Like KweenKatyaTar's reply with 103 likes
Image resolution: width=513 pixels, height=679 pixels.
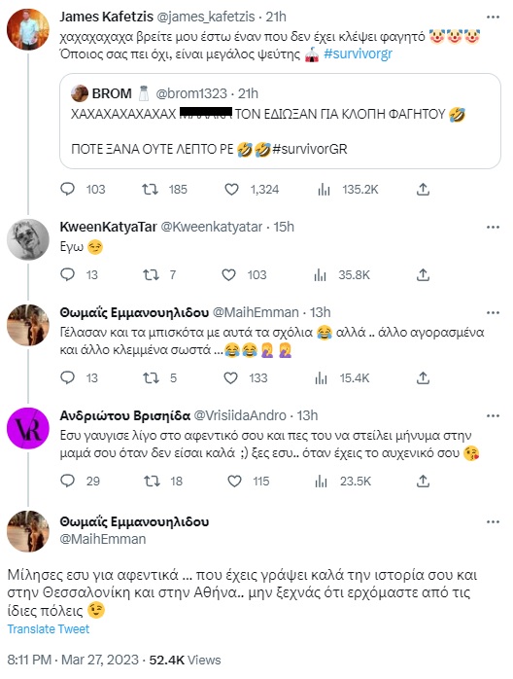click(x=228, y=275)
